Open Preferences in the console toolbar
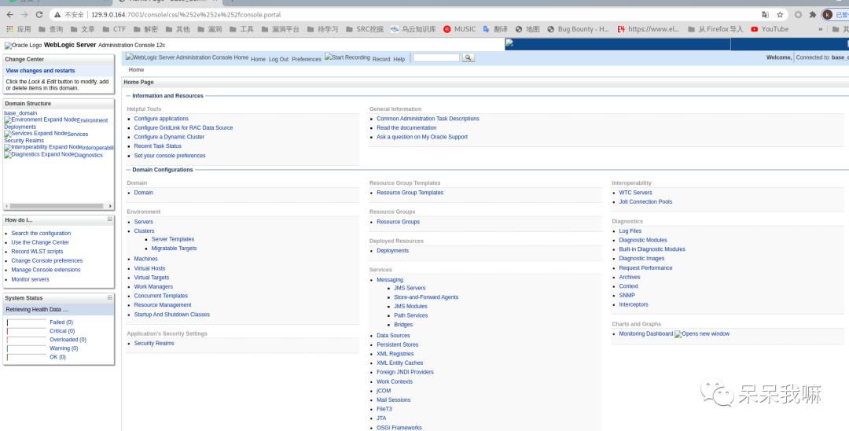 [x=307, y=60]
